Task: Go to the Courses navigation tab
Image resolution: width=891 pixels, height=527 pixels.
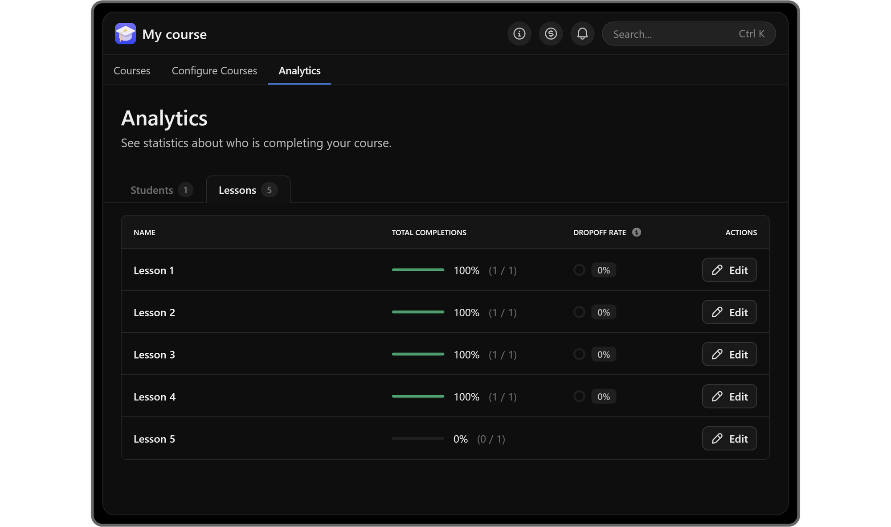Action: point(132,71)
